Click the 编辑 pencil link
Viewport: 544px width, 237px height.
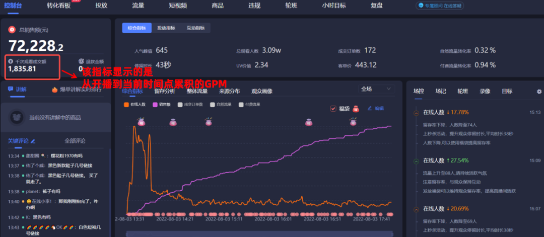coord(376,109)
